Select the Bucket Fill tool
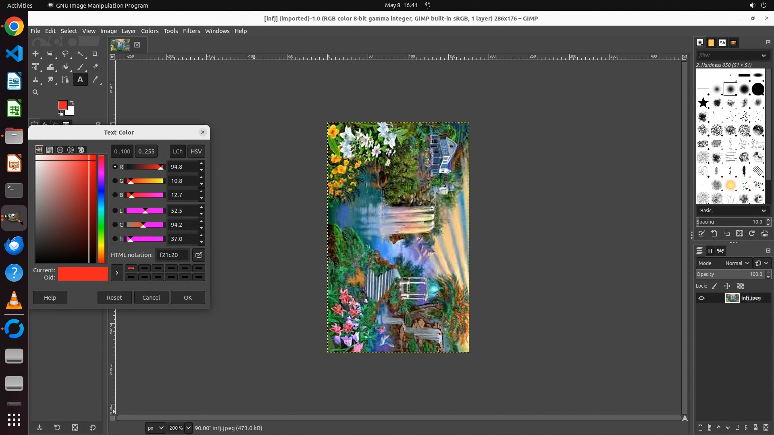774x435 pixels. click(x=65, y=67)
